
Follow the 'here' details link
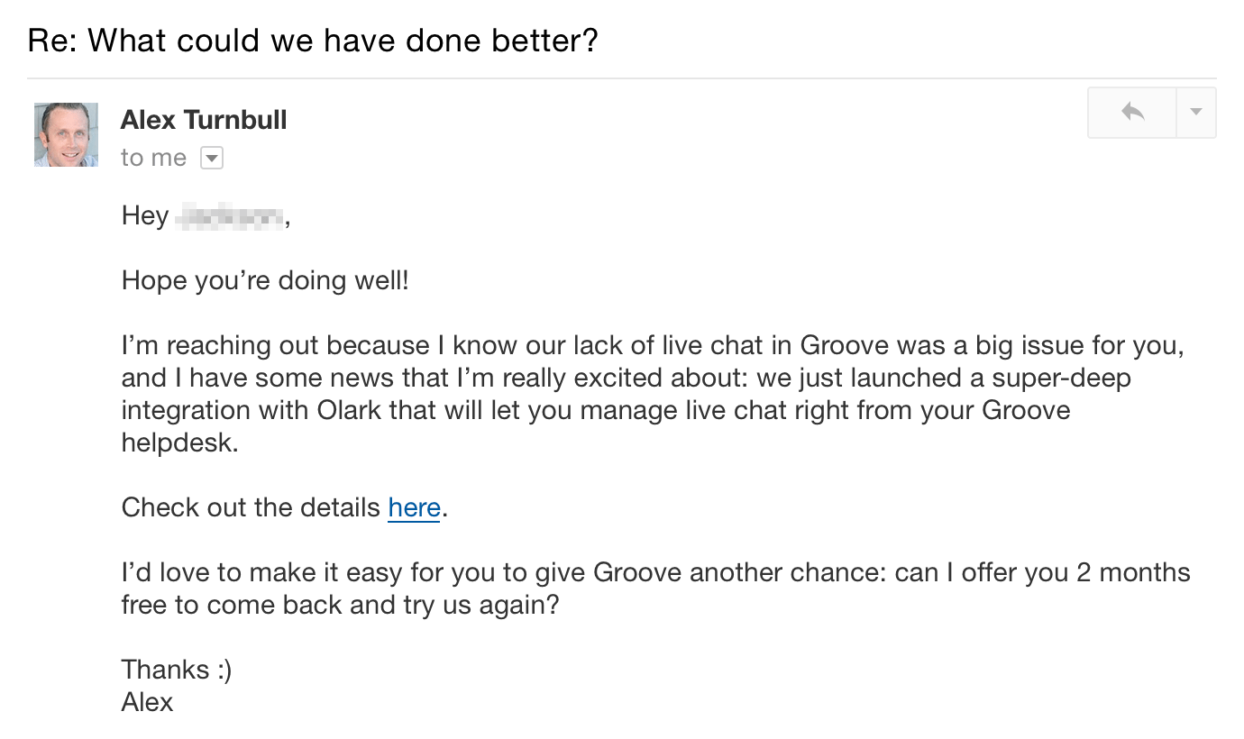pyautogui.click(x=414, y=508)
